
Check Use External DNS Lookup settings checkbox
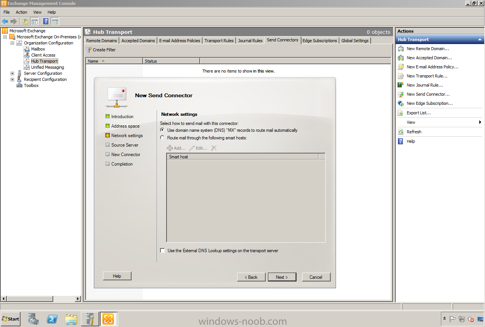point(163,251)
